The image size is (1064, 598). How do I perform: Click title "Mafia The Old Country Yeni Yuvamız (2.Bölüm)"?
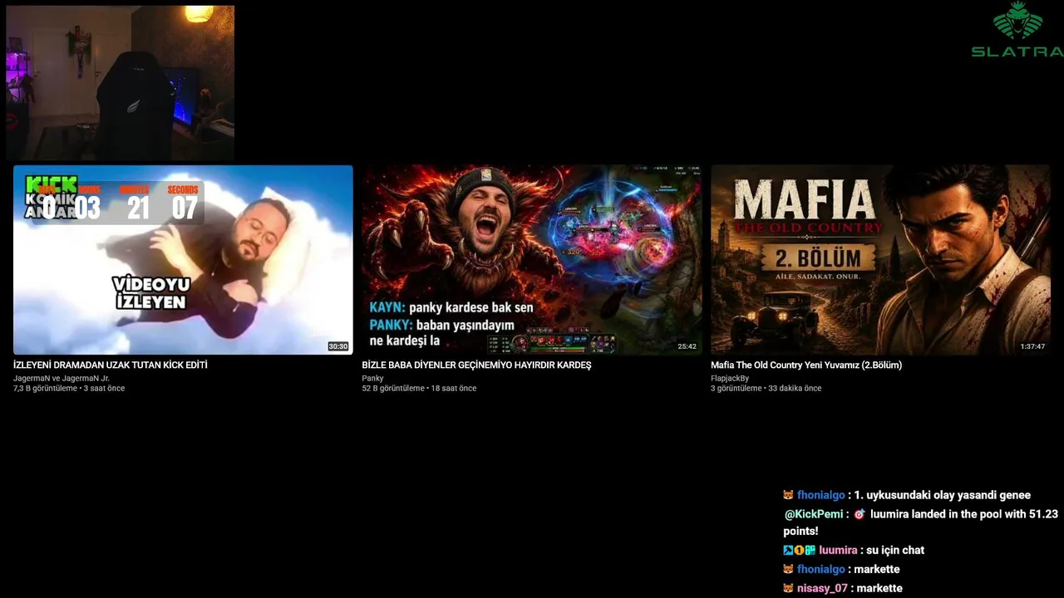pos(806,365)
